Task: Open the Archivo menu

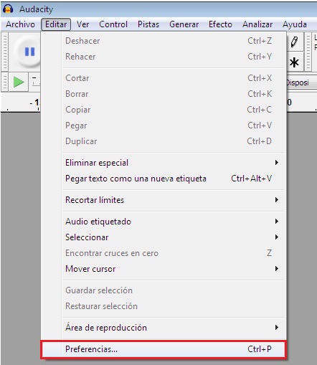Action: [20, 24]
